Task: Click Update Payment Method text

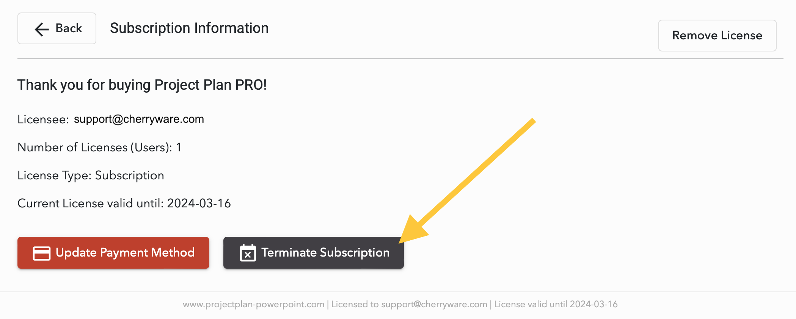Action: 125,252
